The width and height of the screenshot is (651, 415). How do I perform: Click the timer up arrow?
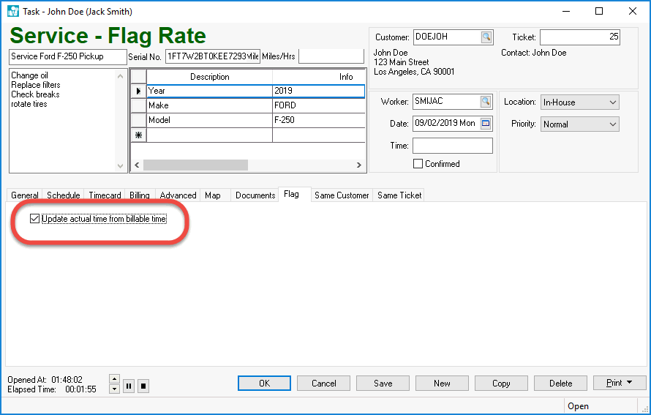(x=113, y=378)
